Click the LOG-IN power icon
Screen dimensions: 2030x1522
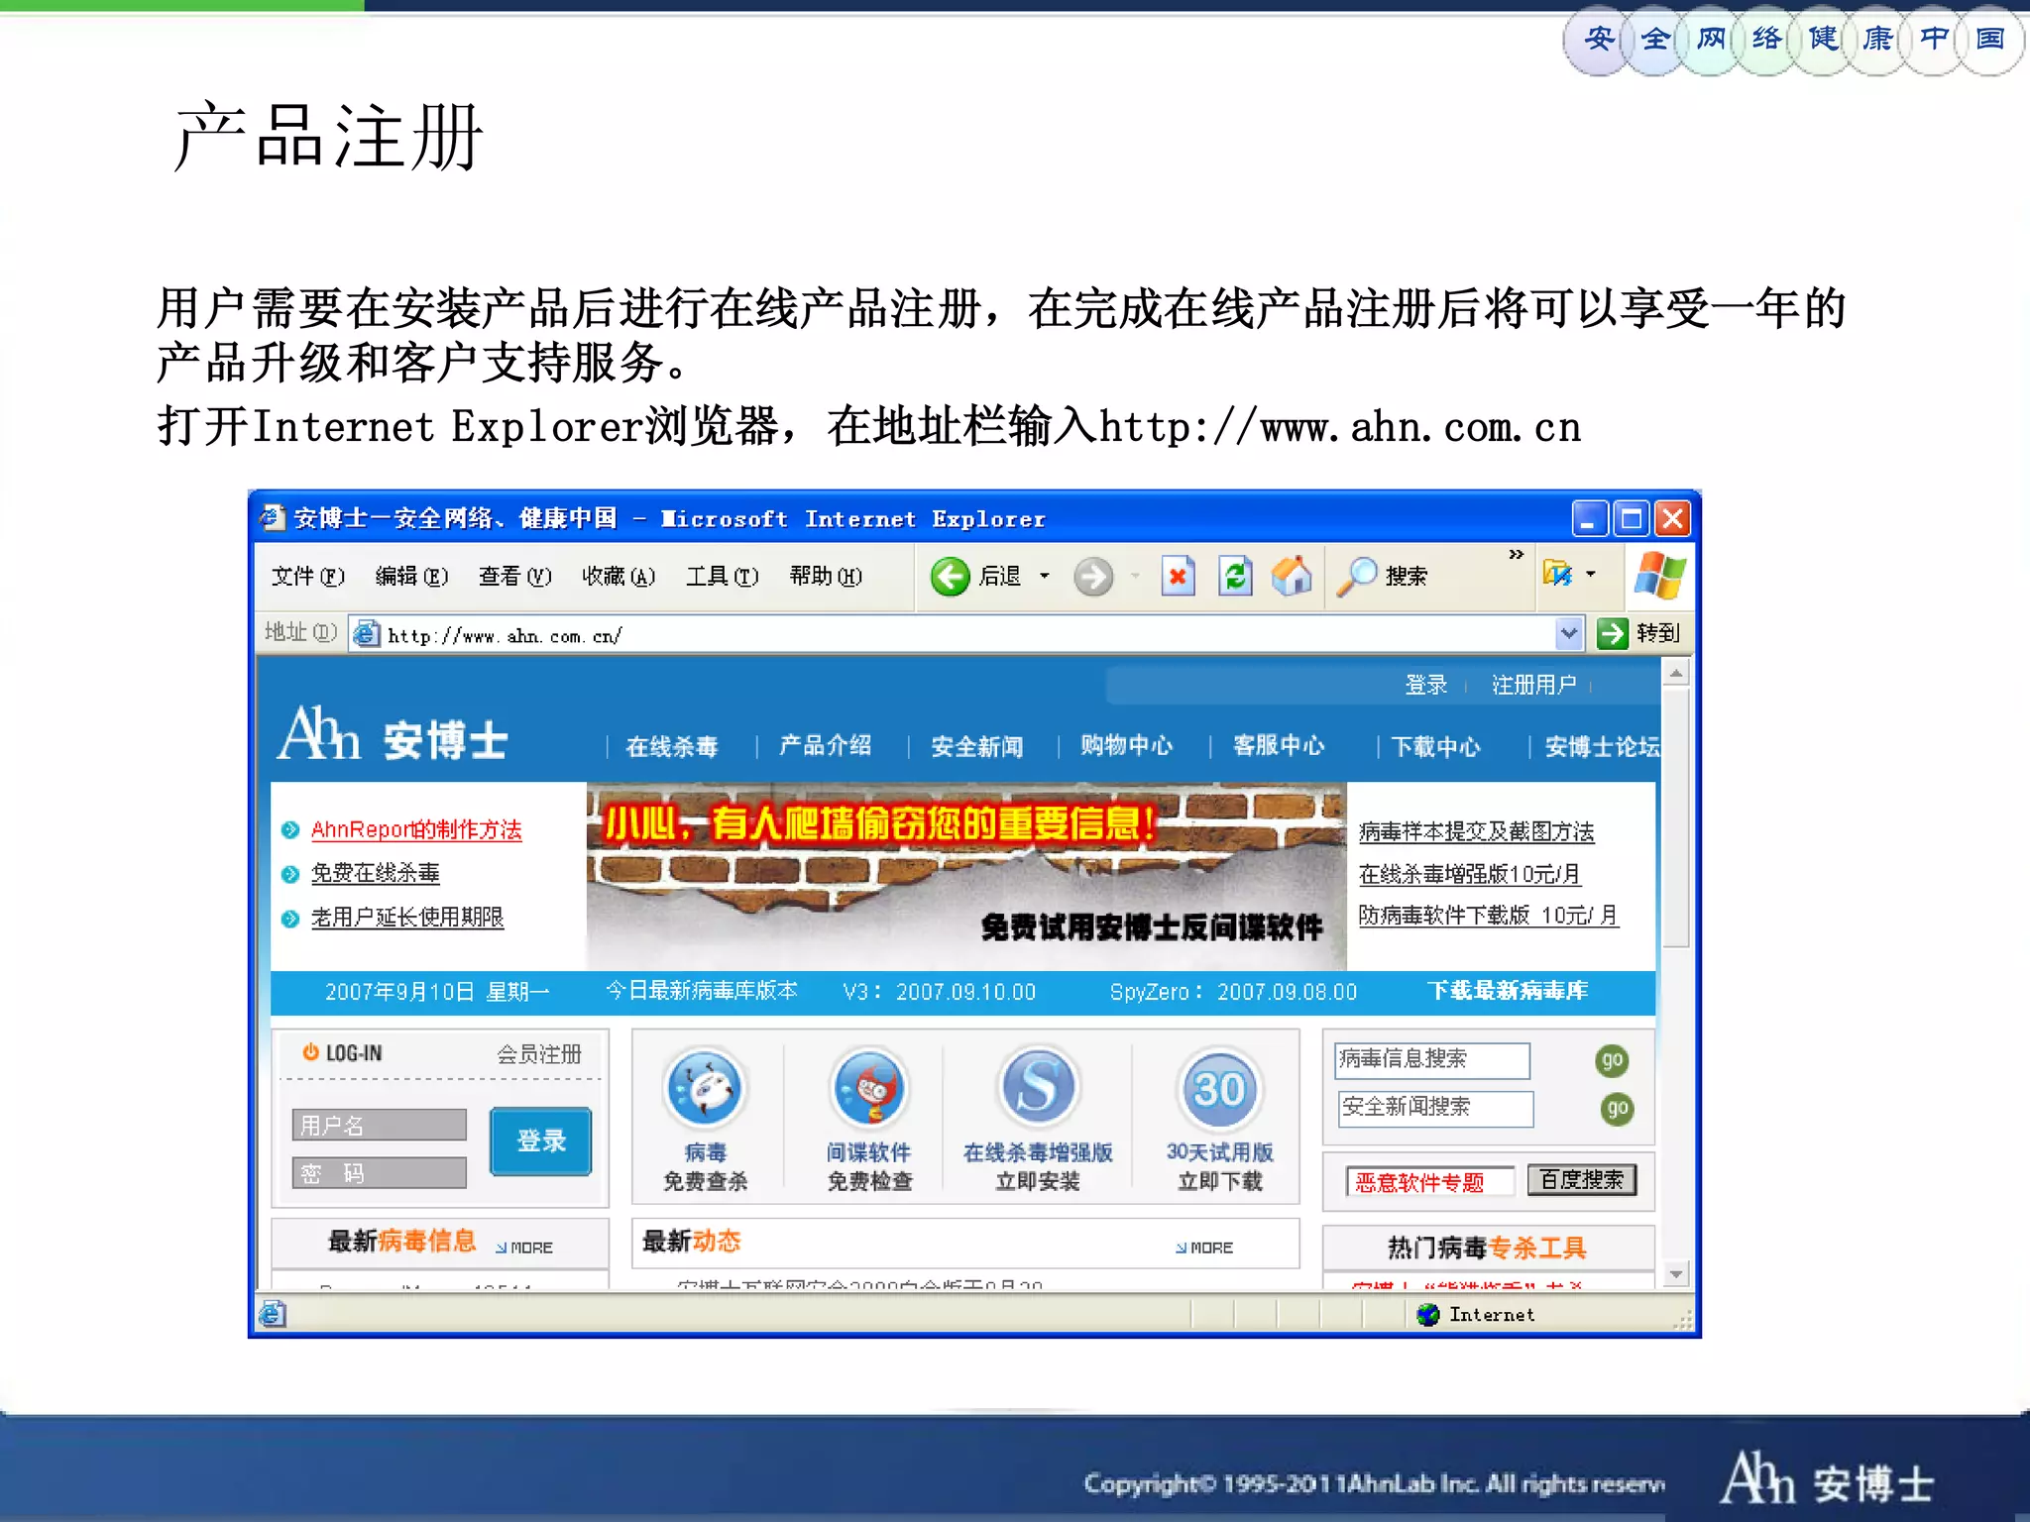(310, 1051)
